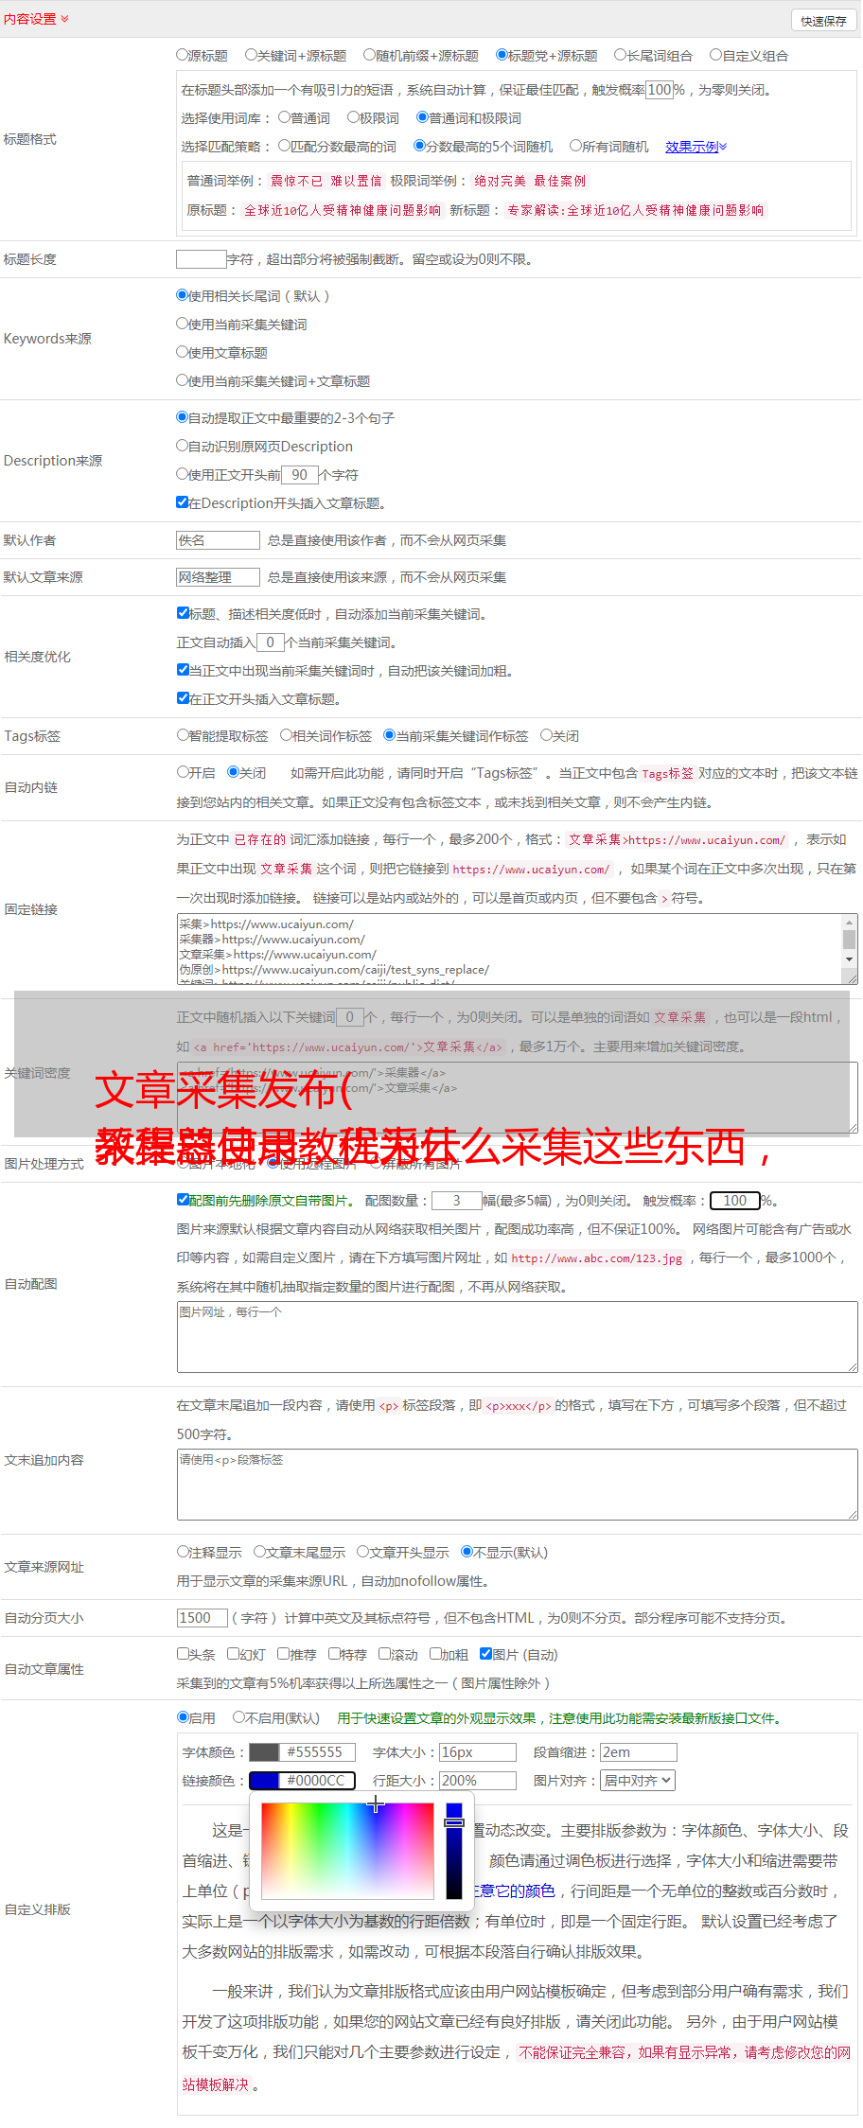Screen dimensions: 863x2128
Task: Choose 关键词+源标题 title format
Action: tap(251, 55)
